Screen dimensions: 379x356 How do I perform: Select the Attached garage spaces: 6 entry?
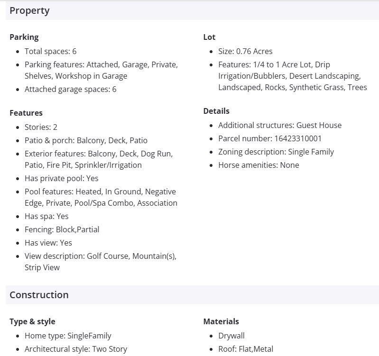[70, 89]
